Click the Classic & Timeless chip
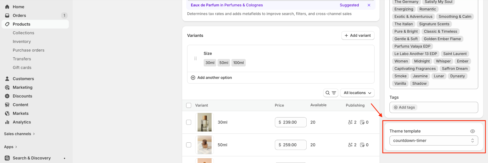Image resolution: width=488 pixels, height=163 pixels. (x=440, y=32)
